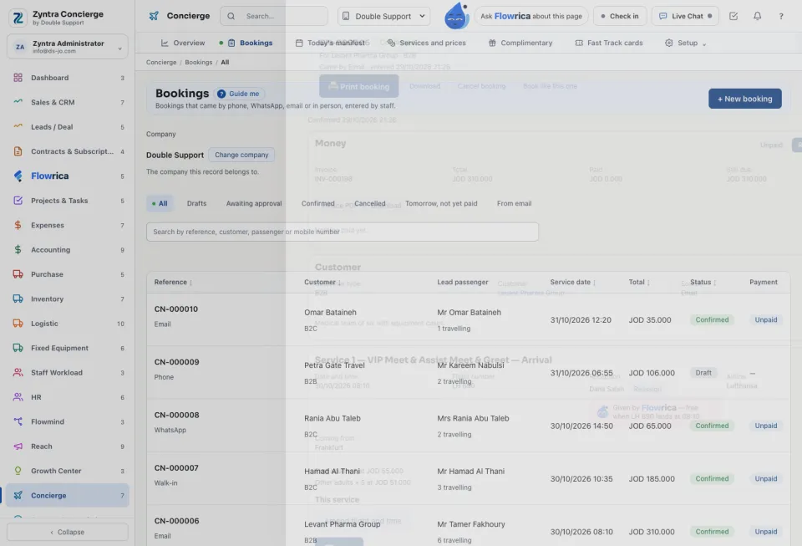Select From email filter
The height and width of the screenshot is (546, 802).
point(514,203)
